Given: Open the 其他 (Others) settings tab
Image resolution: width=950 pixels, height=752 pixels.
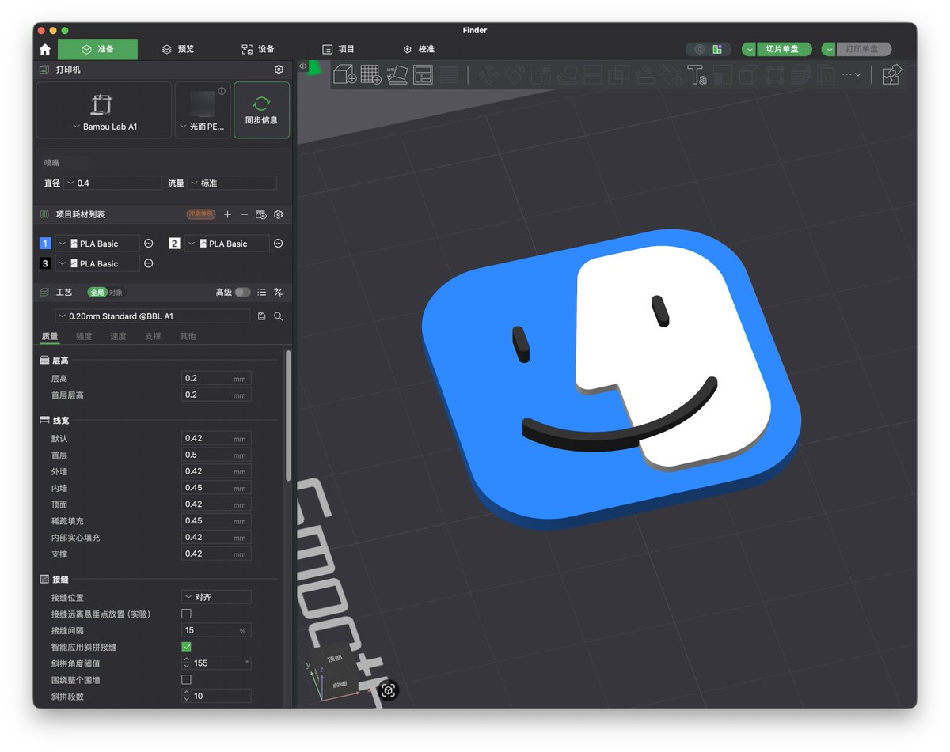Looking at the screenshot, I should click(188, 336).
